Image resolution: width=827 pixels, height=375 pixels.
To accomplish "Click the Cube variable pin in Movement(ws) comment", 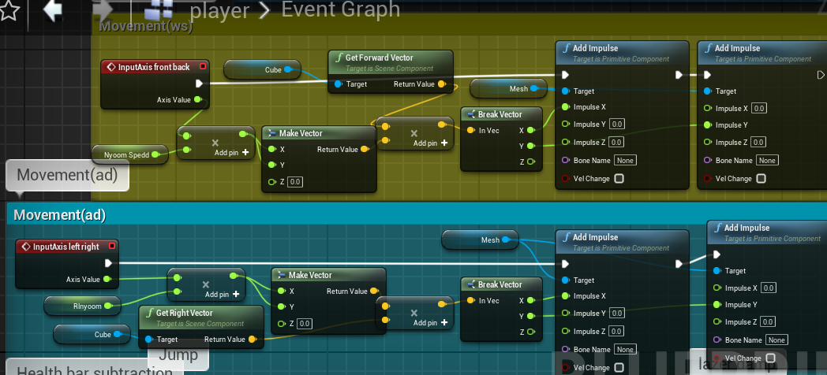I will pos(287,69).
